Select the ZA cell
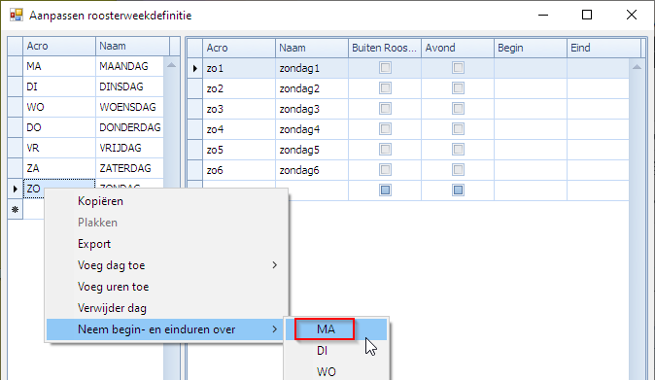Screen dimensions: 655x380 (59, 169)
